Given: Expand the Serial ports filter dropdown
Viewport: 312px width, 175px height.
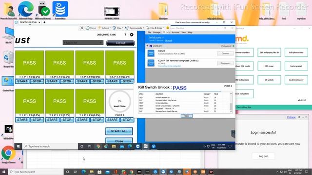Looking at the screenshot, I should 156,37.
